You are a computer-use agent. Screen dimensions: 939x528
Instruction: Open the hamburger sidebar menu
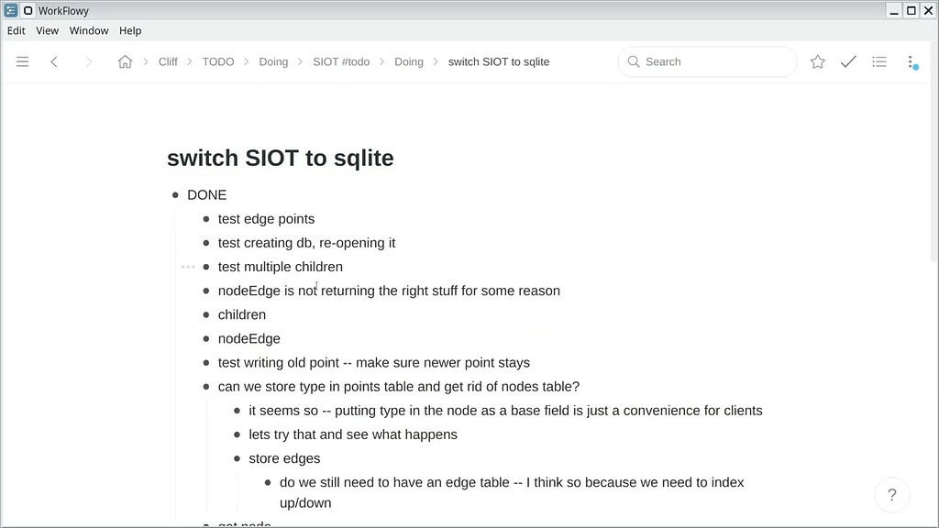pos(23,61)
